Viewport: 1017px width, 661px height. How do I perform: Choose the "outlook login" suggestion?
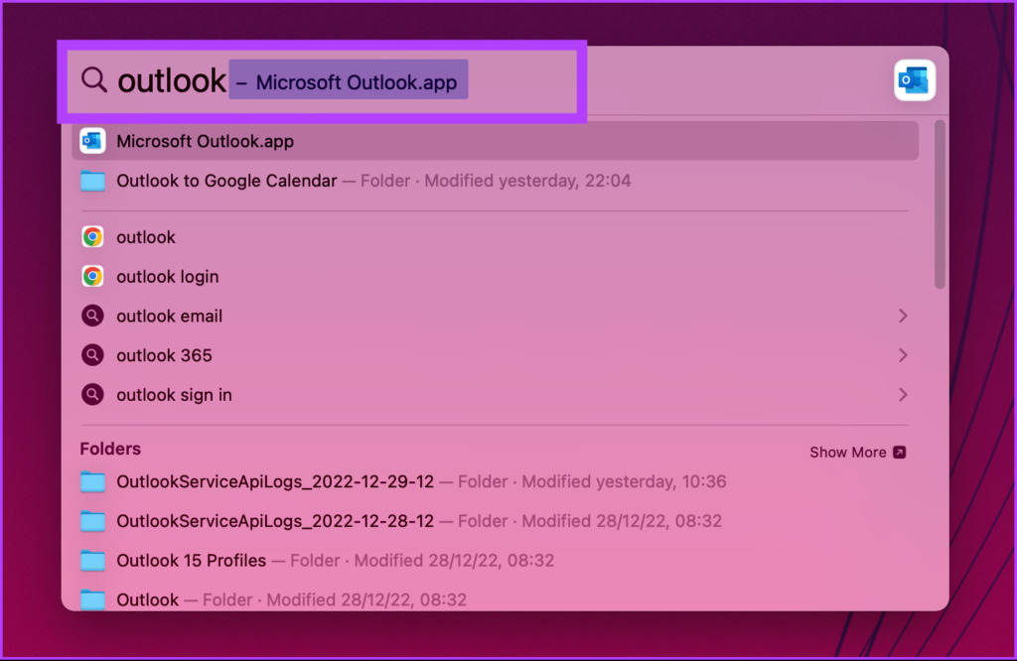[495, 277]
